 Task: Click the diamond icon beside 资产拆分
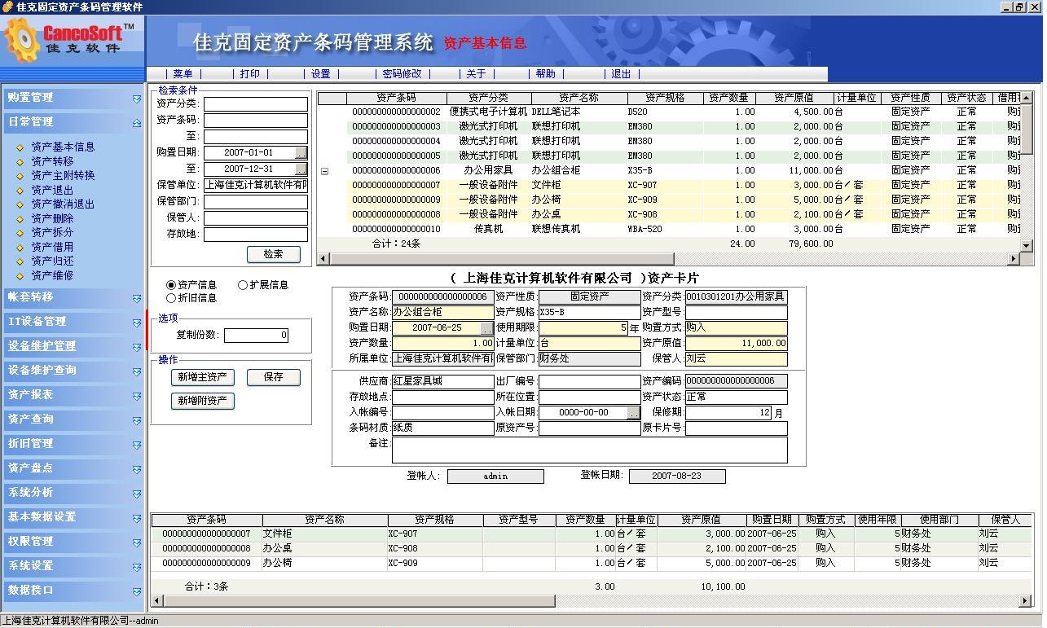point(20,233)
